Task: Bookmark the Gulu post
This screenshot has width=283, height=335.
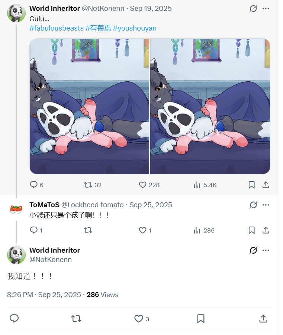Action: pos(251,185)
